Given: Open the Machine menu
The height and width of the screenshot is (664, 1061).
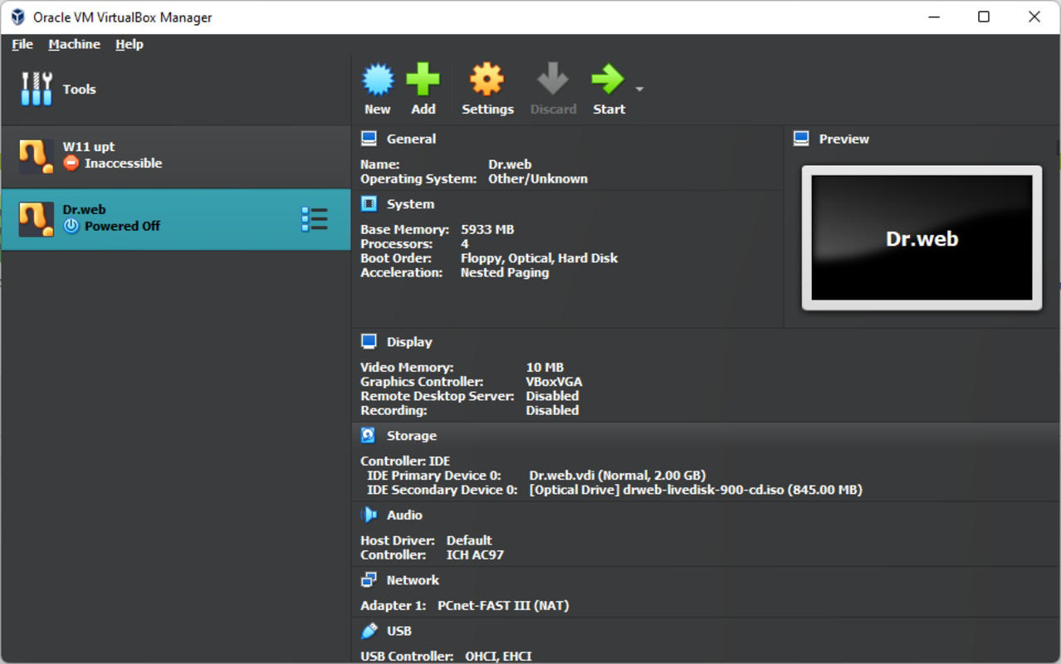Looking at the screenshot, I should click(x=74, y=44).
